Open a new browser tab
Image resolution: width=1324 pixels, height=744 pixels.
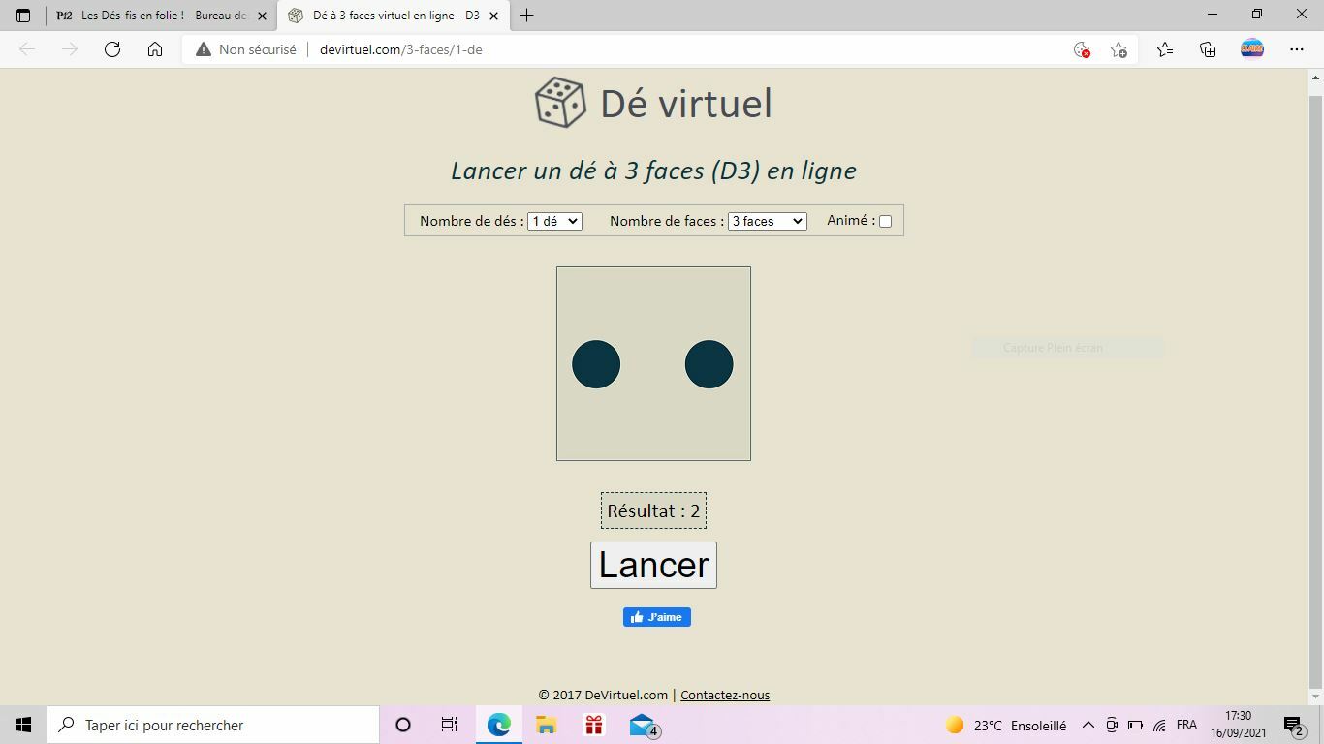526,15
